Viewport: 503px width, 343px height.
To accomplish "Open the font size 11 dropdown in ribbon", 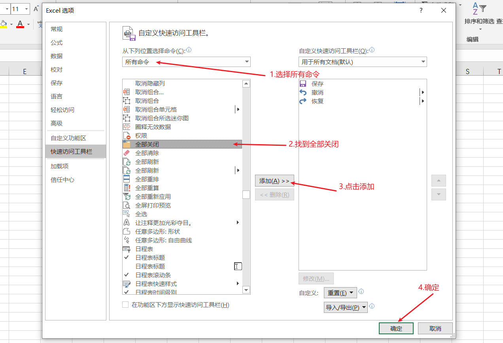I will point(26,9).
